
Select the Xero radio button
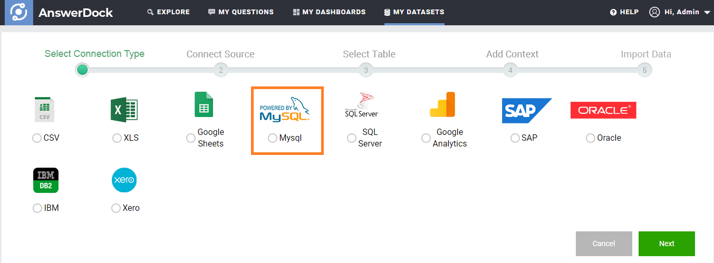[x=116, y=208]
